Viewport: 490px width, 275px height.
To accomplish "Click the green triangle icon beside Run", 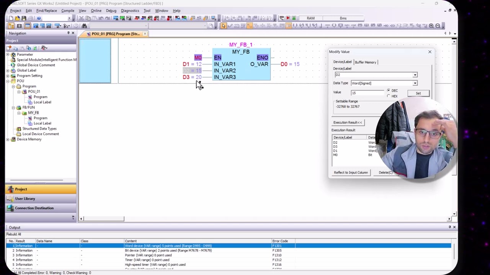I will click(294, 18).
